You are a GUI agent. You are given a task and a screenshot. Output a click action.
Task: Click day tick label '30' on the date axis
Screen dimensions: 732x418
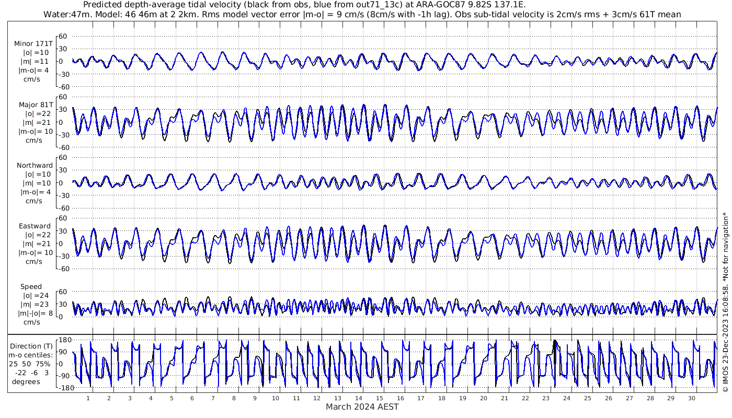click(x=692, y=398)
